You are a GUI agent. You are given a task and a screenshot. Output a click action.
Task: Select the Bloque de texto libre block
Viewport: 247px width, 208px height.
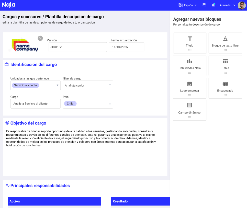point(225,43)
